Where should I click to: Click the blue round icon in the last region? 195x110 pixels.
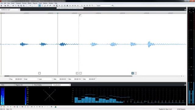click(133, 73)
